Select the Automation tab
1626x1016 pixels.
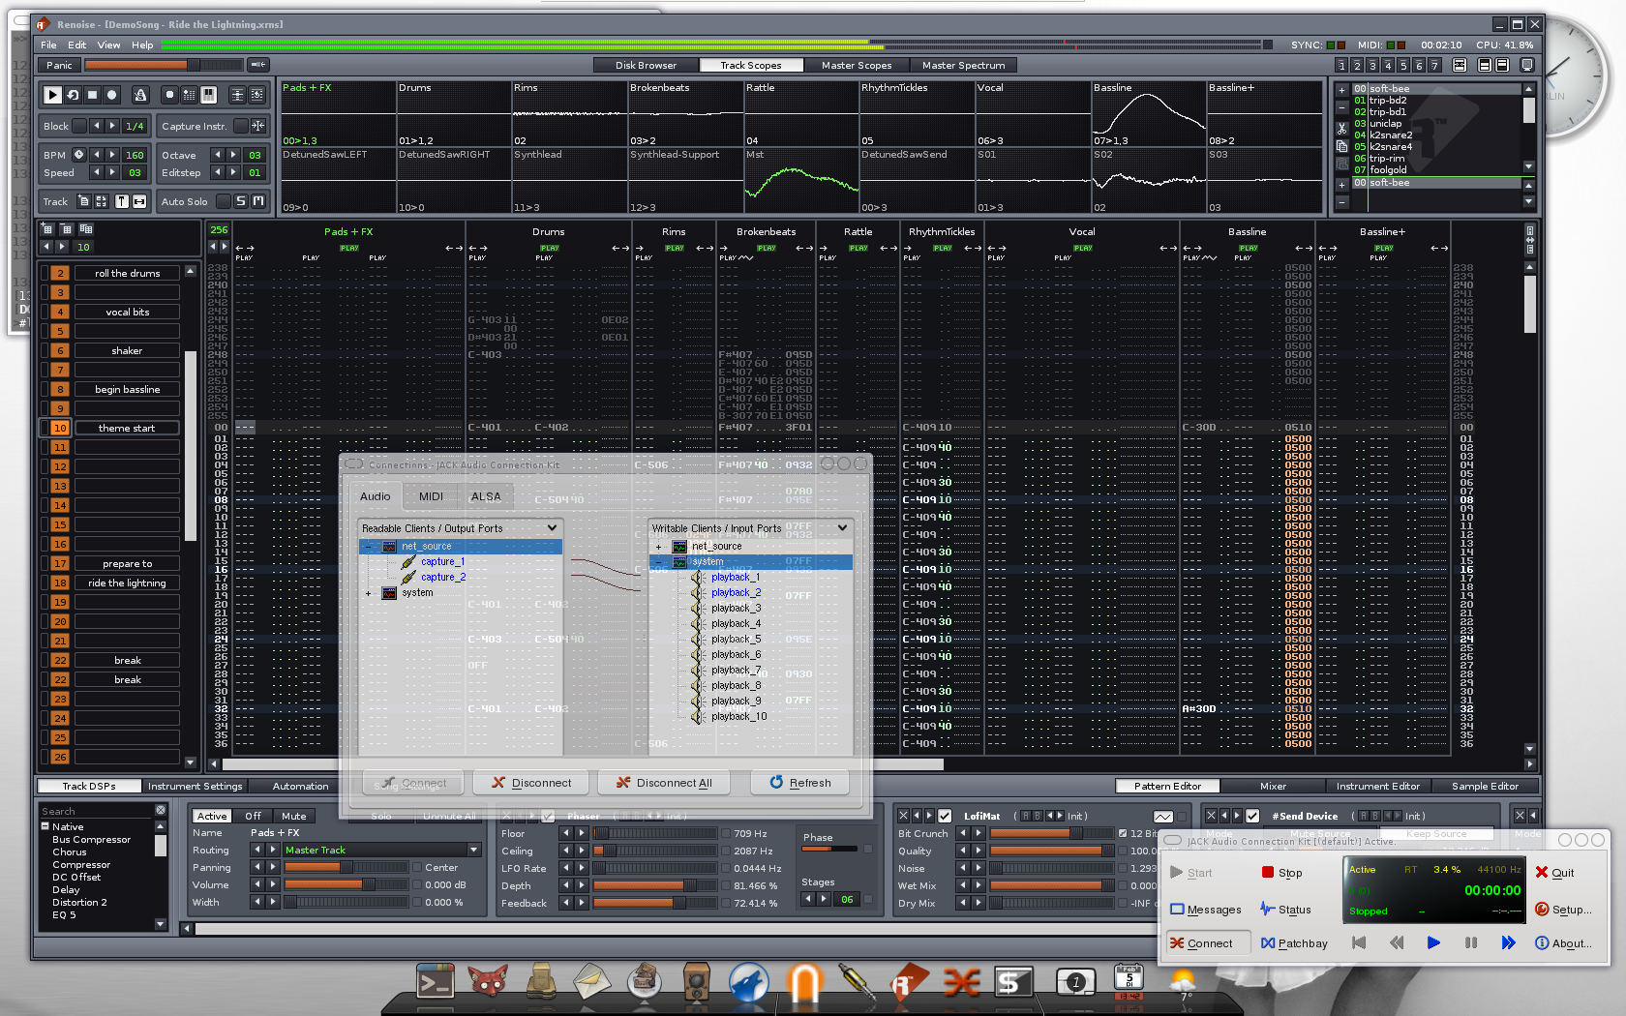click(x=300, y=786)
